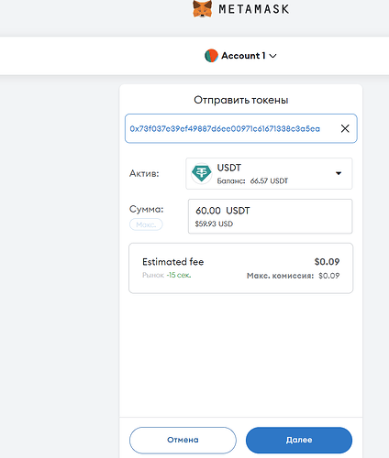Click the Макс. комиссия $0.09 text
Viewport: 389px width, 458px height.
pos(293,276)
